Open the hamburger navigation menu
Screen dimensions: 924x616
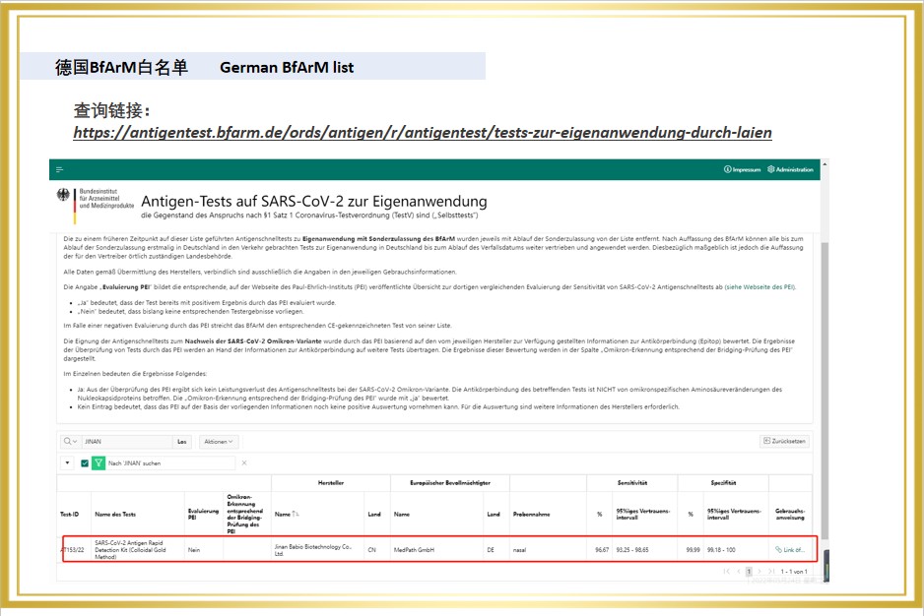(x=60, y=169)
